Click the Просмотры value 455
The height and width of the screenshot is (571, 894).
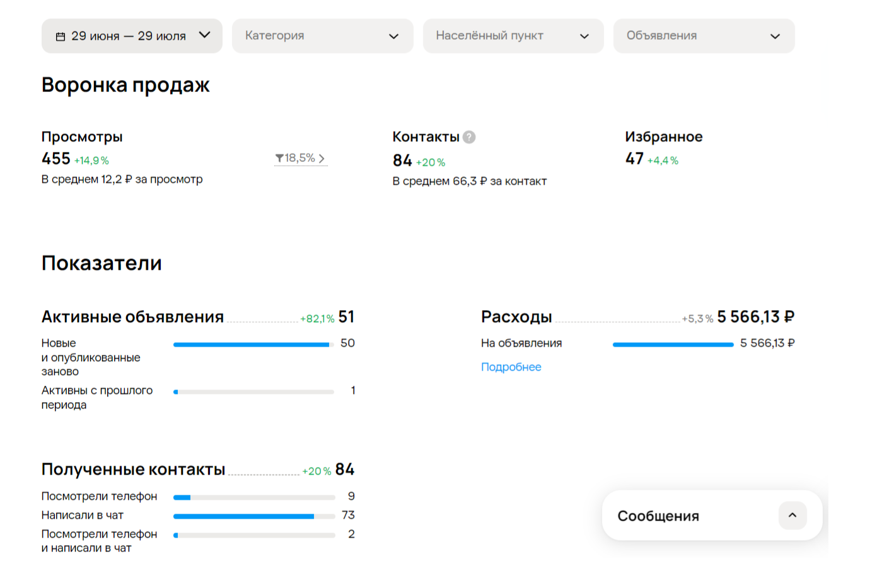[x=56, y=159]
